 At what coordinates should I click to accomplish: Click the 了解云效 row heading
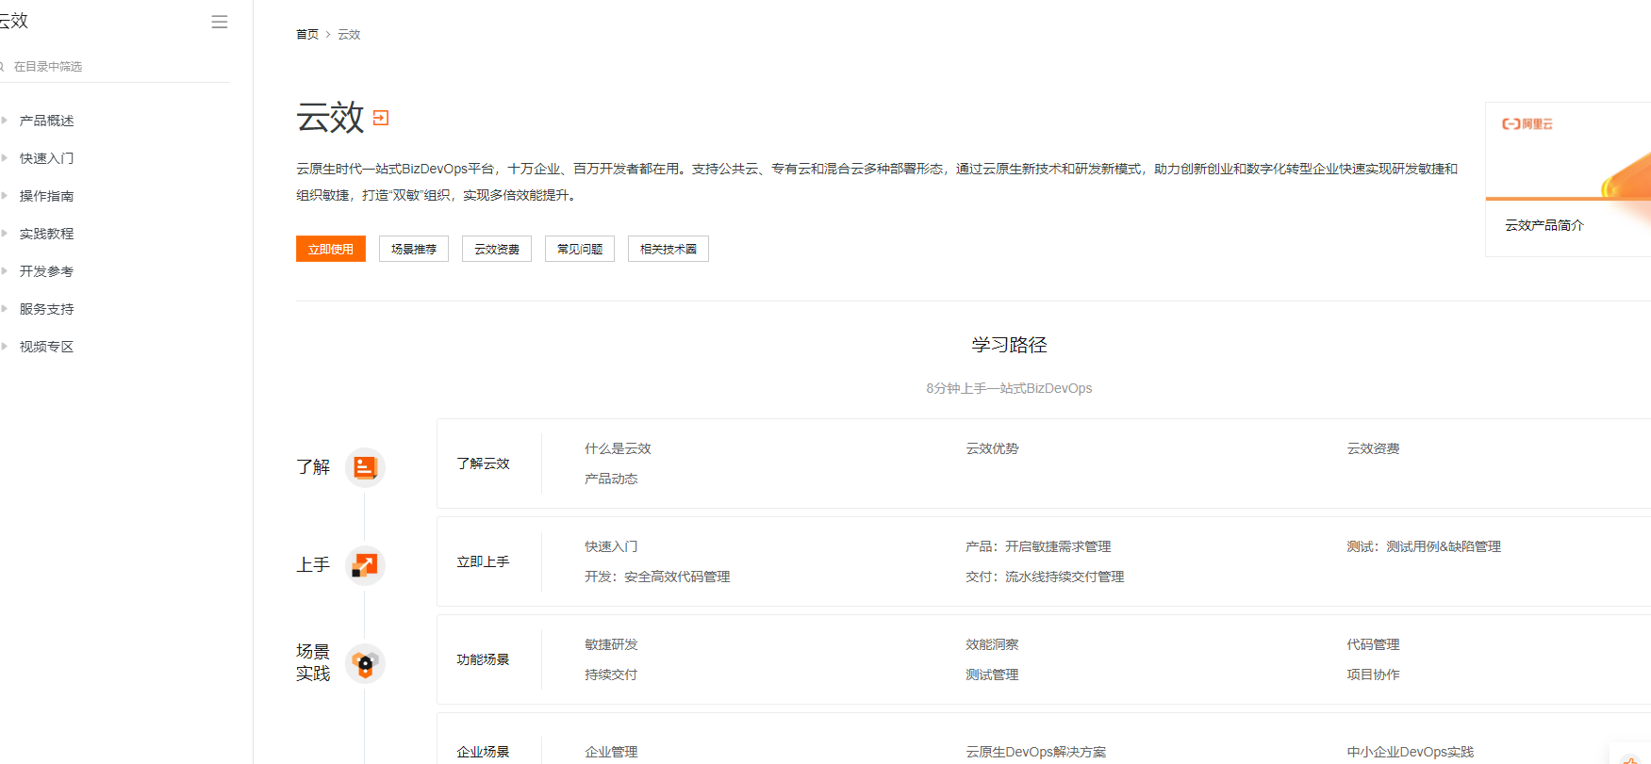[483, 463]
